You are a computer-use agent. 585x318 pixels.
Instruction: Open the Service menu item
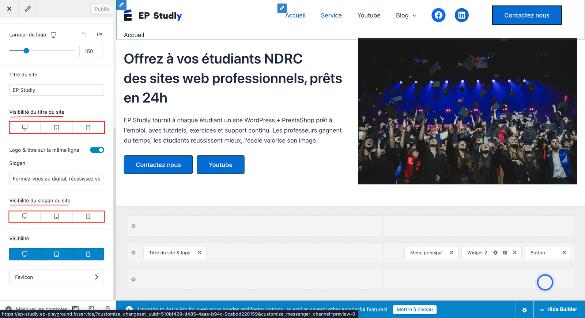point(331,15)
